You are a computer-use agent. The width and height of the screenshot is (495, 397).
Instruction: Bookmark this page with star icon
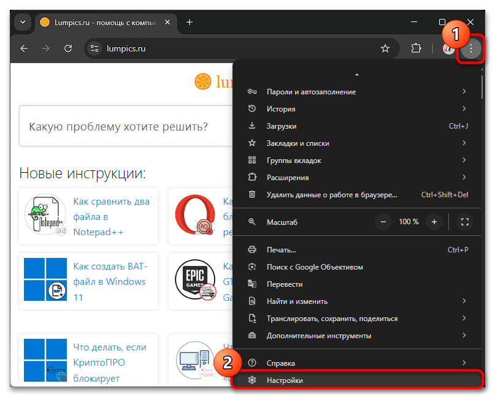click(x=385, y=48)
